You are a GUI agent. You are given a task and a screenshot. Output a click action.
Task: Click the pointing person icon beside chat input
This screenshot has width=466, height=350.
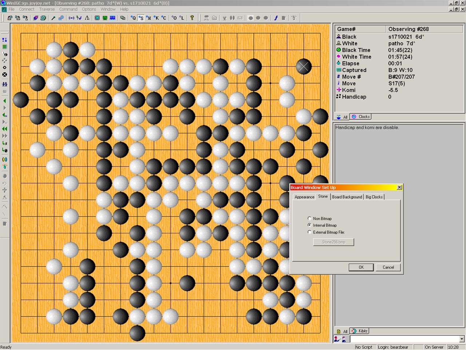(337, 339)
